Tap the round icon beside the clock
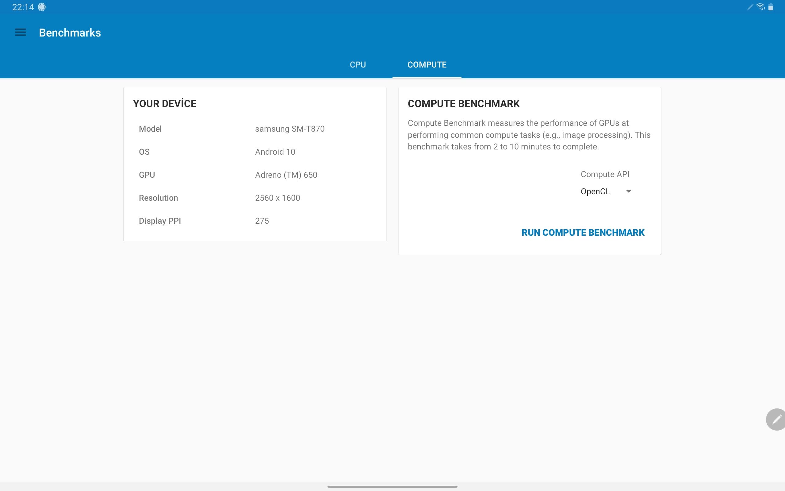The width and height of the screenshot is (785, 491). coord(42,7)
